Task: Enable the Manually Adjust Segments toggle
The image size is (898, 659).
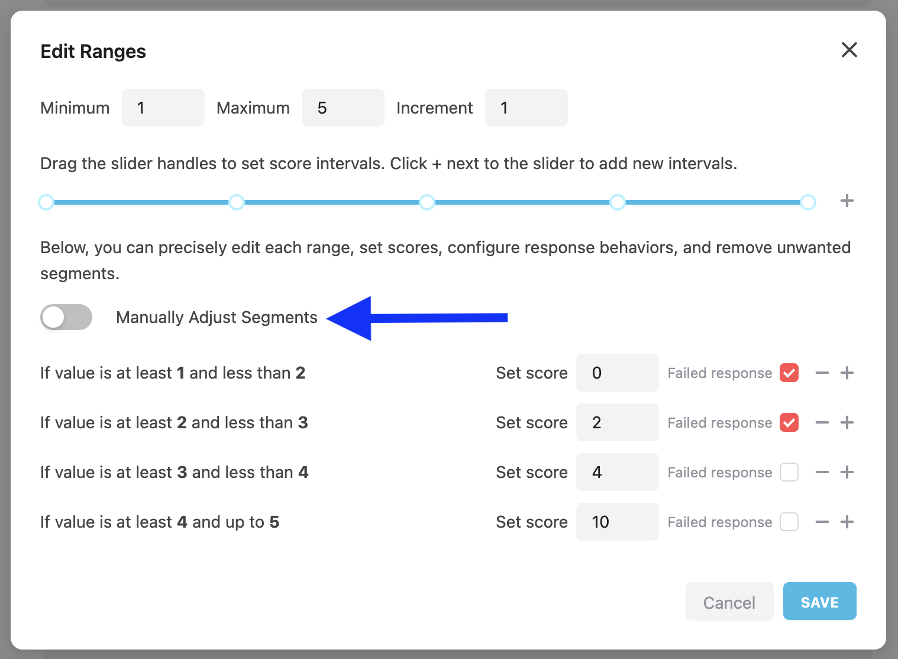Action: (66, 318)
